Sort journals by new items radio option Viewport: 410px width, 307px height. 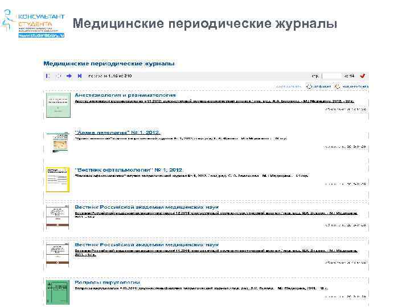tap(337, 86)
